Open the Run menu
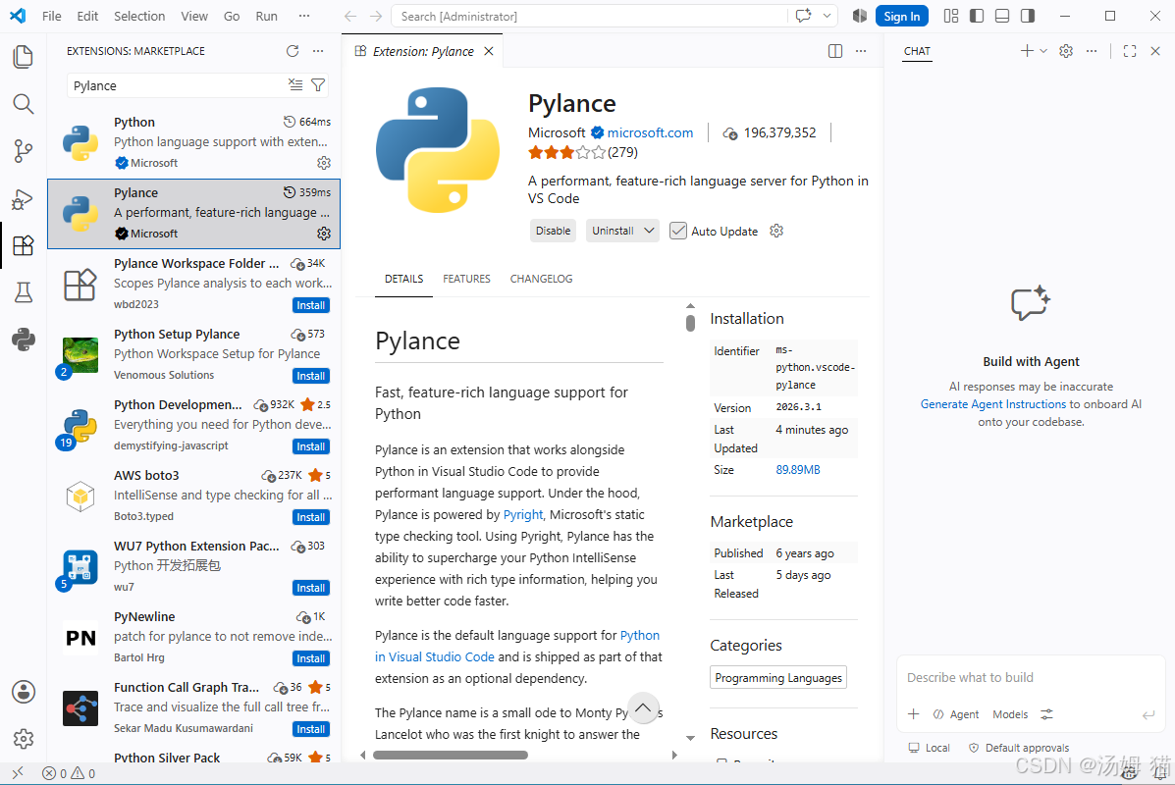Viewport: 1175px width, 785px height. click(267, 16)
